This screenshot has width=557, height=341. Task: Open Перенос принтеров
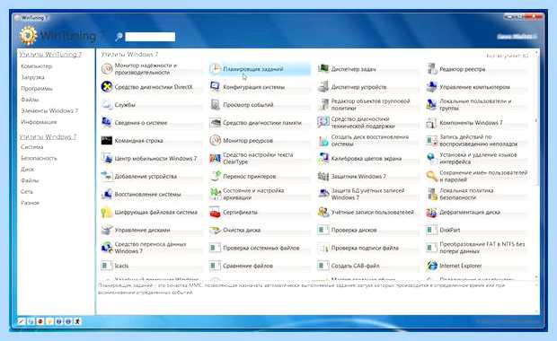coord(260,177)
